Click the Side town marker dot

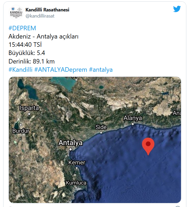coord(101,133)
